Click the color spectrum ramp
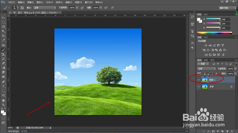Viewport: 238px width, 133px height. tap(214, 33)
